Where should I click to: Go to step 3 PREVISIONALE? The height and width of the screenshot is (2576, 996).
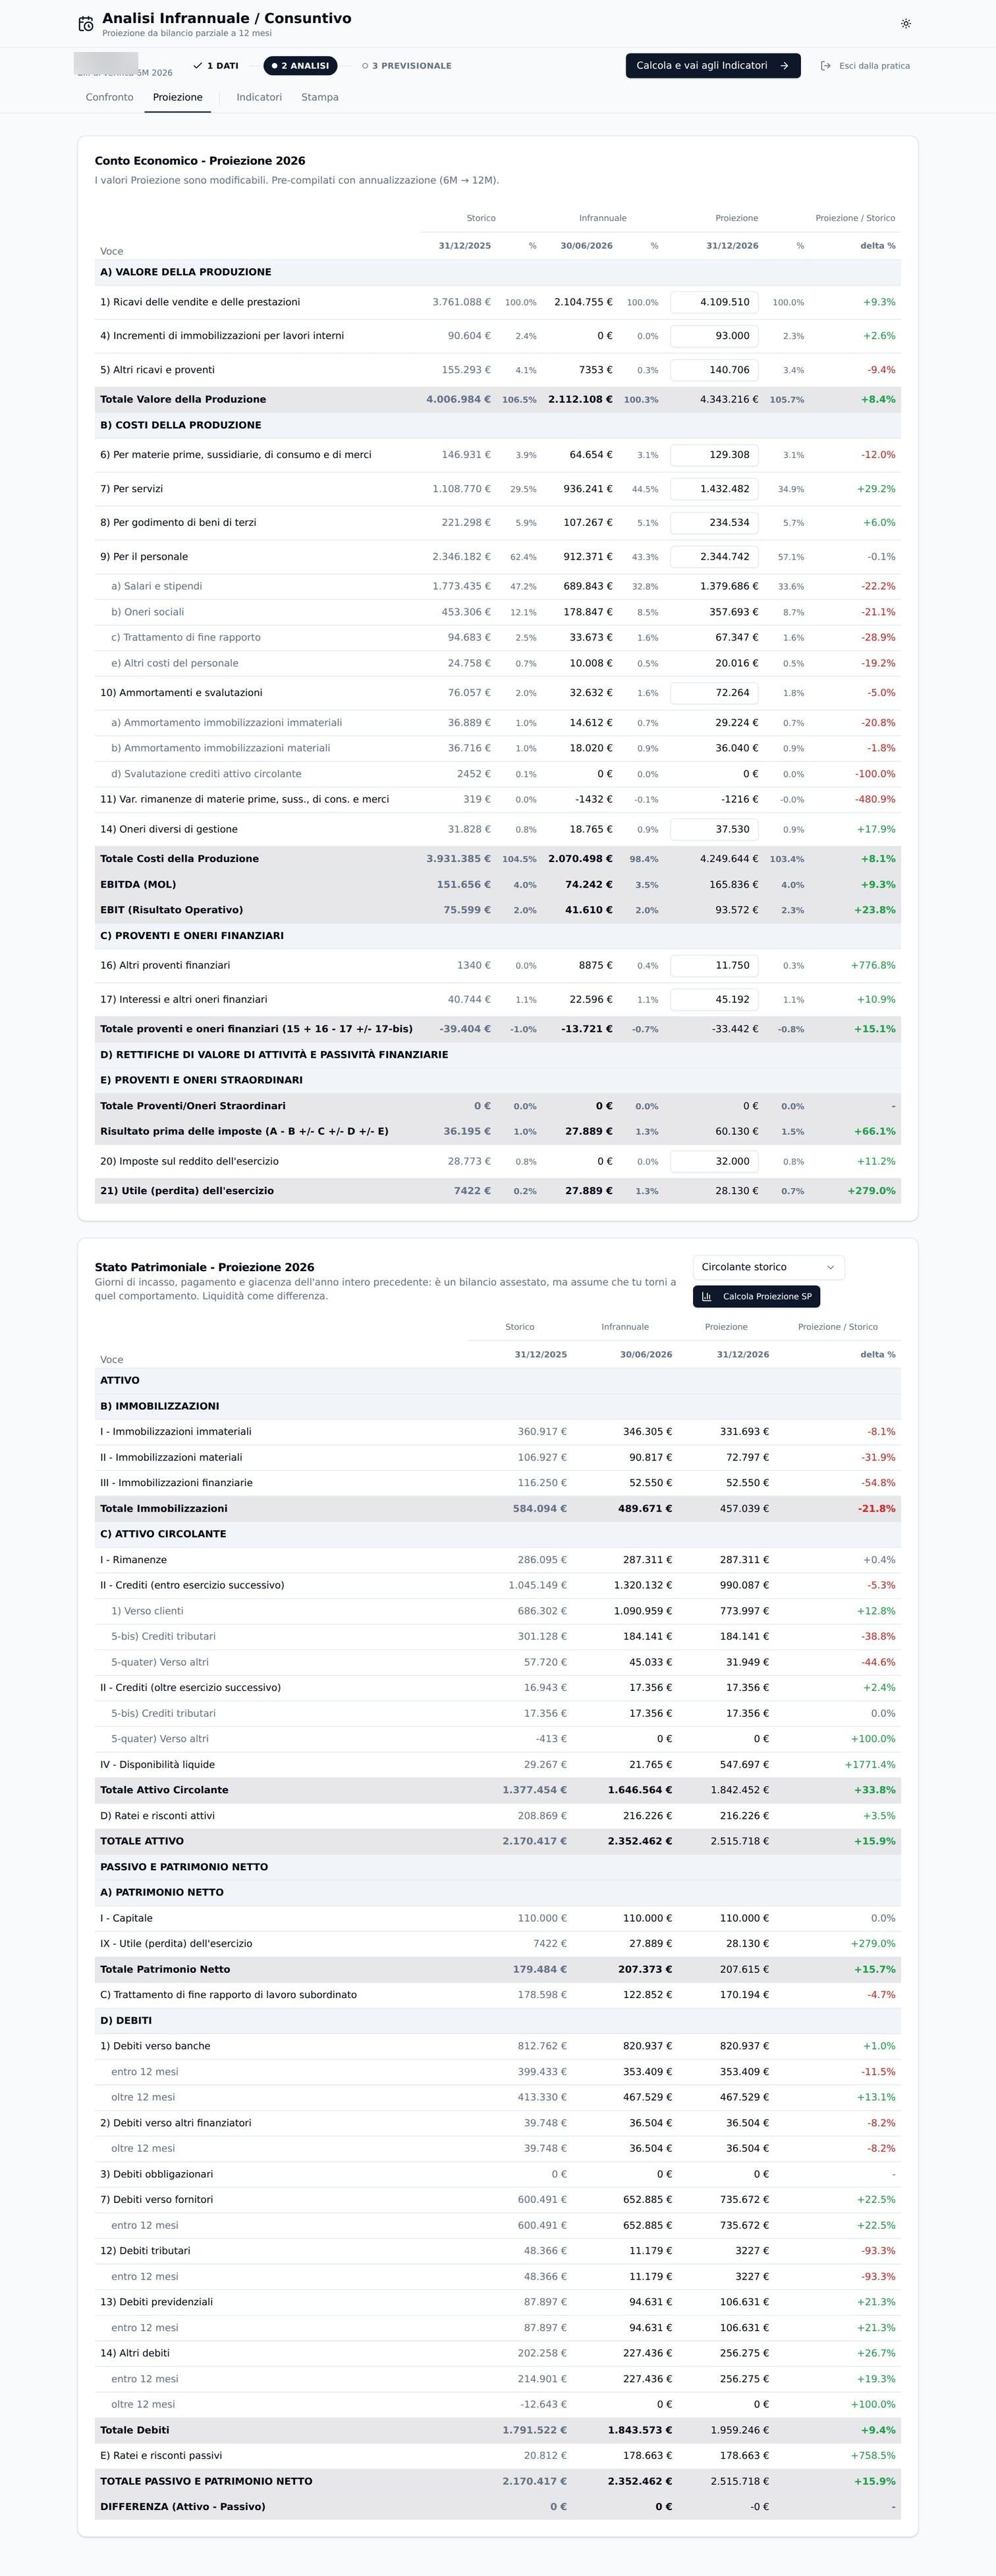click(407, 66)
